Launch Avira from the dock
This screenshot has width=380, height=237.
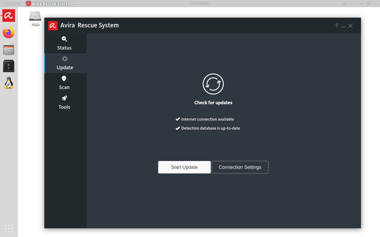click(x=9, y=16)
